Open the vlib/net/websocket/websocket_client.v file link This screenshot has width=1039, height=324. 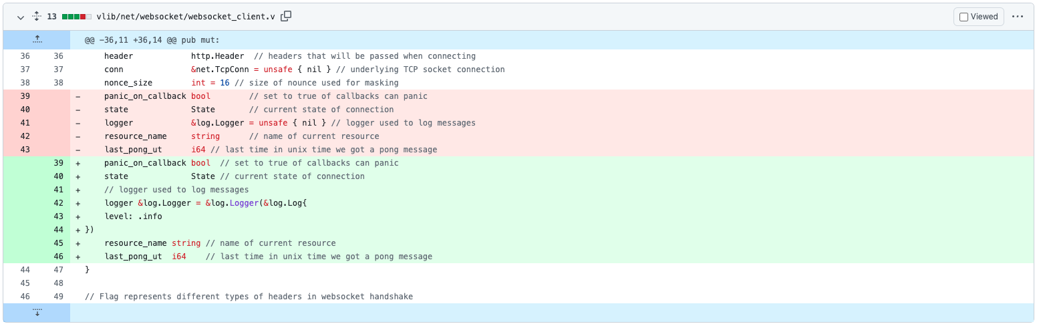[186, 17]
